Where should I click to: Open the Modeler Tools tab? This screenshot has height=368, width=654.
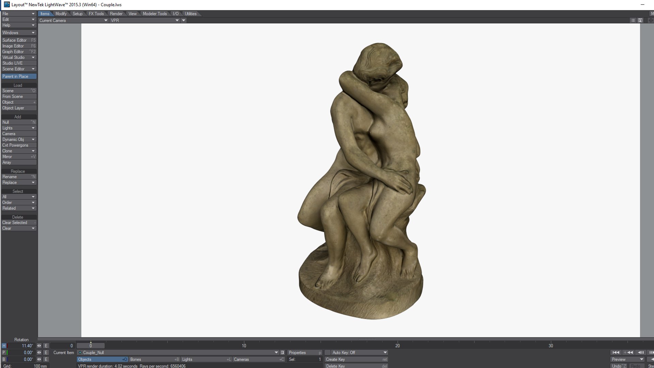coord(155,14)
